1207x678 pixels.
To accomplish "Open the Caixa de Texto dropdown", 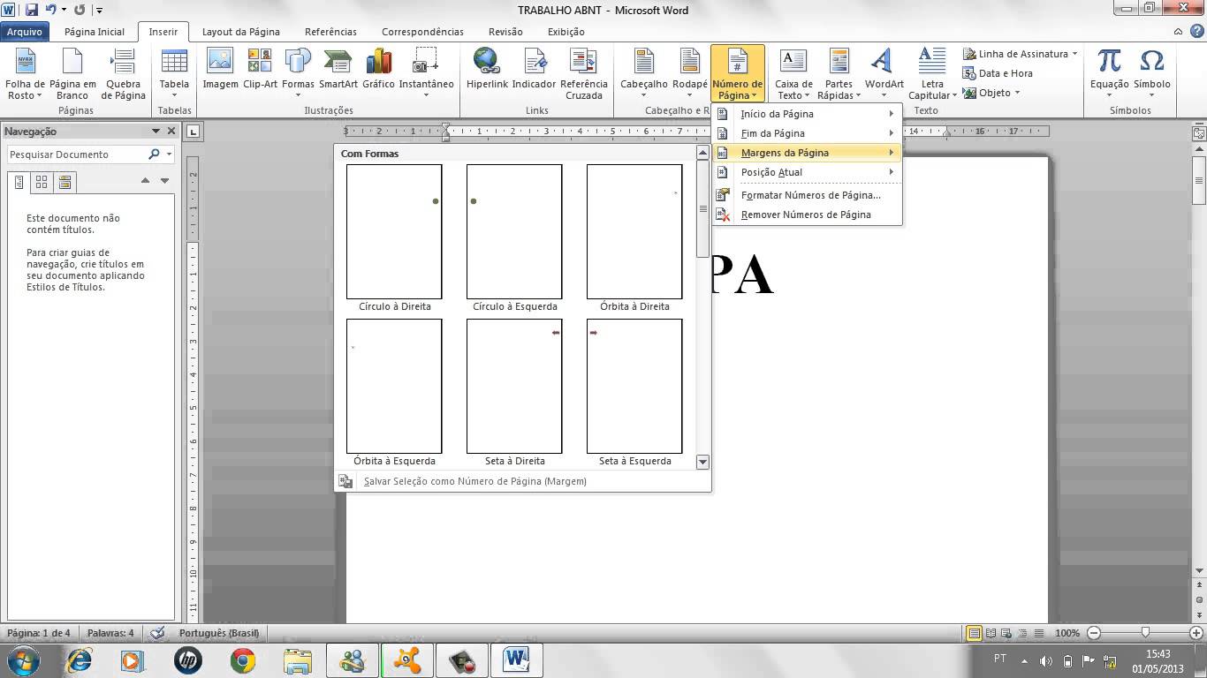I will [x=793, y=75].
